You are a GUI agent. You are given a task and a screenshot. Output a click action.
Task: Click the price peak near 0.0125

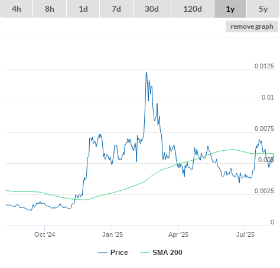tap(146, 72)
